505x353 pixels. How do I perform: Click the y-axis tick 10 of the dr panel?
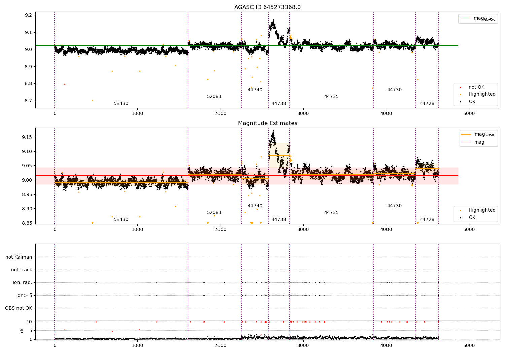29,322
